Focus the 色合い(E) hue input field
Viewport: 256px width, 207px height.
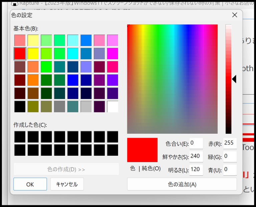coord(196,143)
